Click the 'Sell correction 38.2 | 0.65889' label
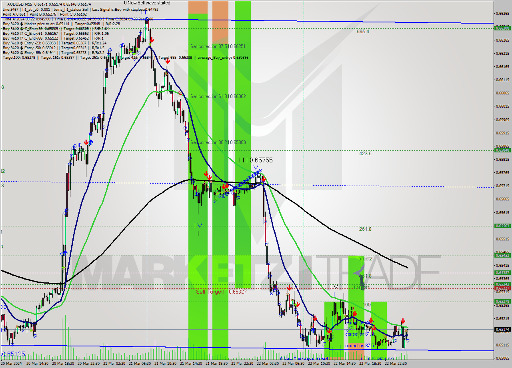The image size is (512, 368). [x=218, y=142]
